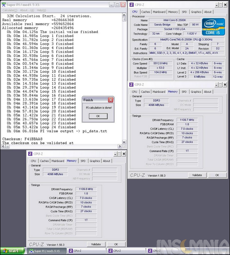This screenshot has width=230, height=255.
Task: Click the Super PI title bar icon
Action: (x=3, y=5)
